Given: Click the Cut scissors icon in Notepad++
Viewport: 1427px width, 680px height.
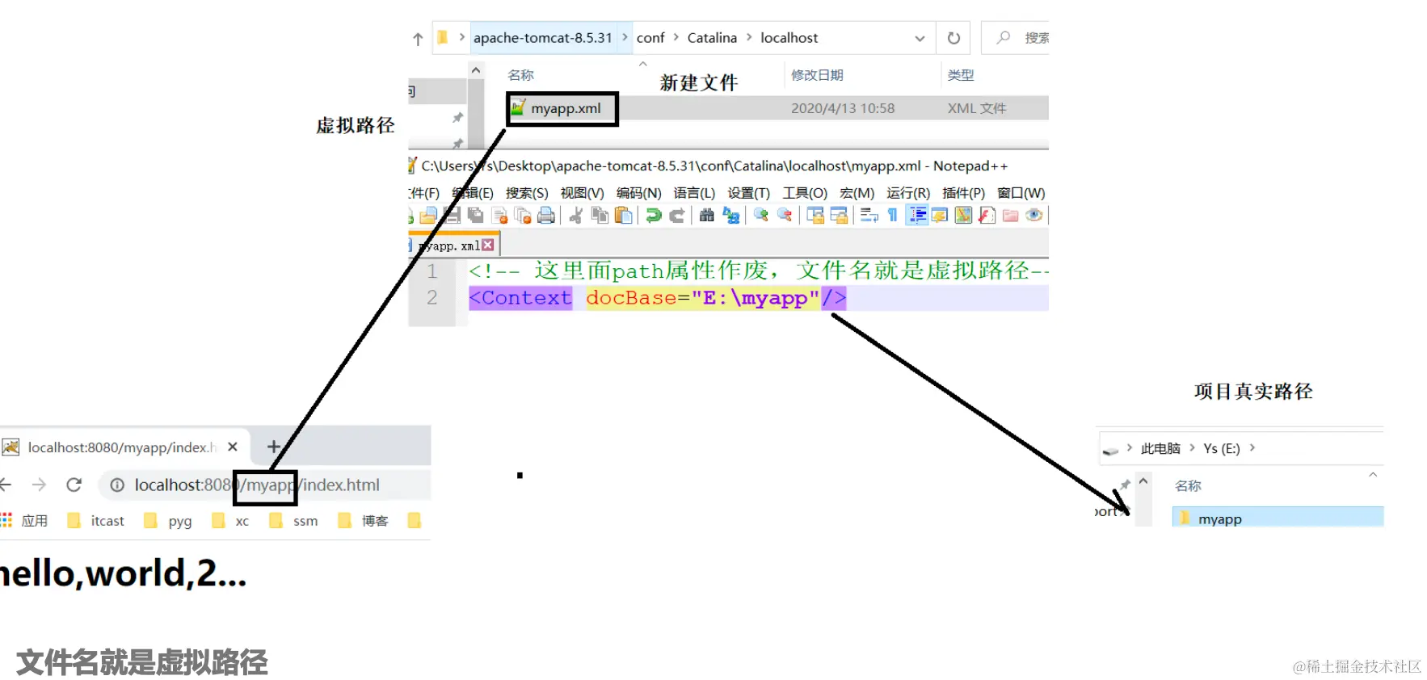Looking at the screenshot, I should pos(576,215).
